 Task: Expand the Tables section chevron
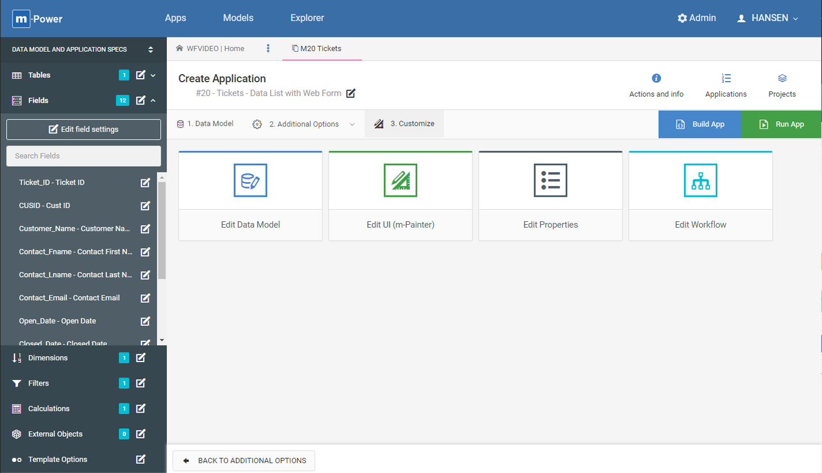pyautogui.click(x=153, y=75)
